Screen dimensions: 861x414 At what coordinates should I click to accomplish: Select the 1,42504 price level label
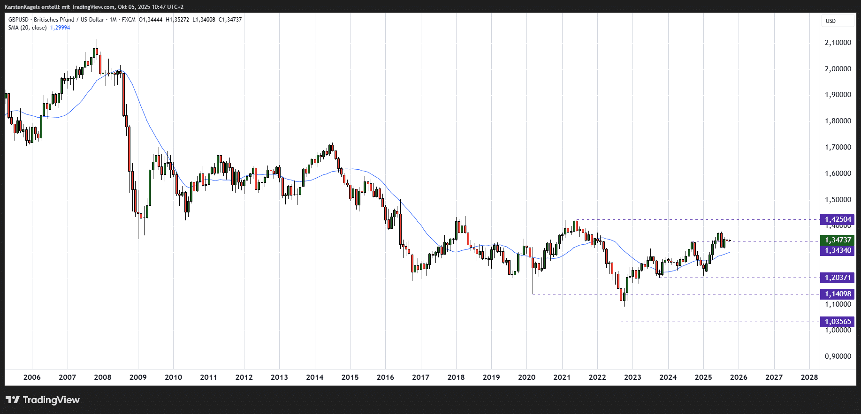(x=838, y=219)
